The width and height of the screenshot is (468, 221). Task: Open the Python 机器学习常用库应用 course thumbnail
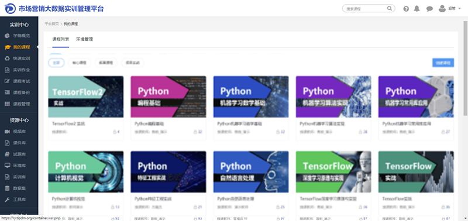tap(416, 96)
